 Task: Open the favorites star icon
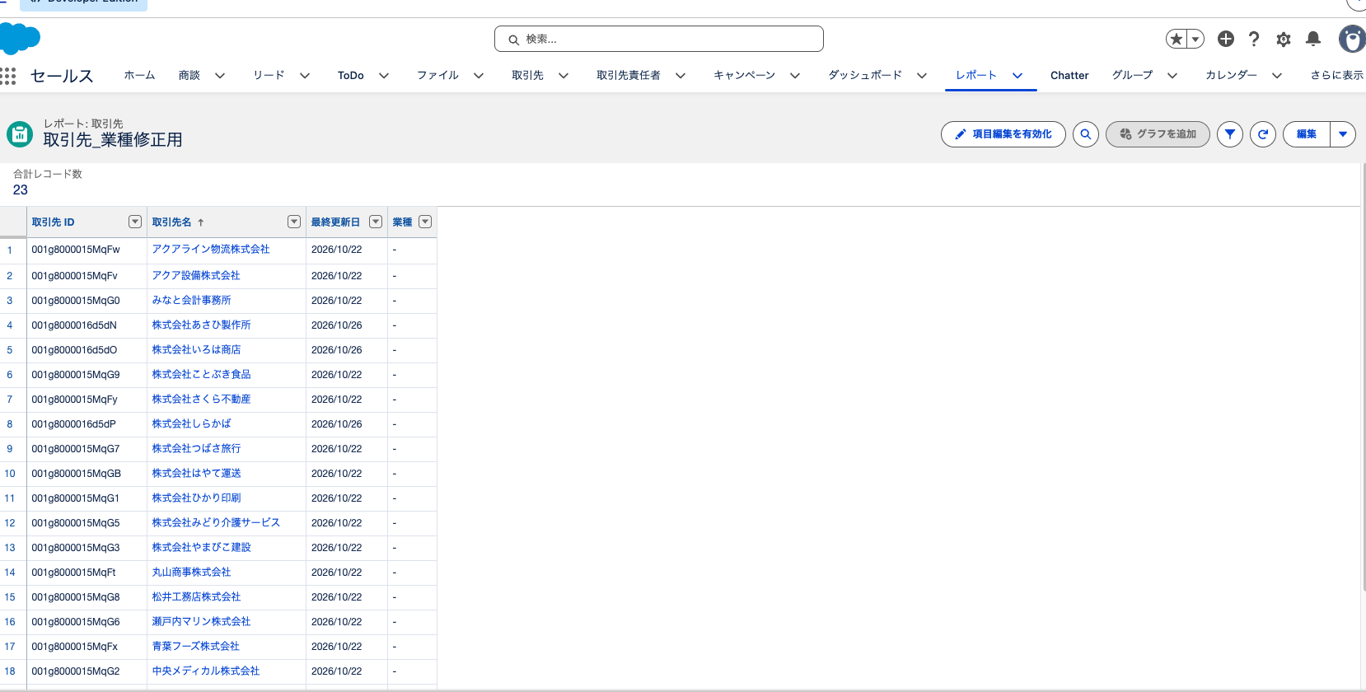click(1177, 39)
